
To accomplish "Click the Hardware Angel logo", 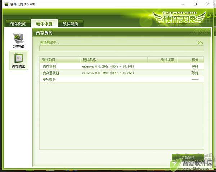I will [179, 18].
